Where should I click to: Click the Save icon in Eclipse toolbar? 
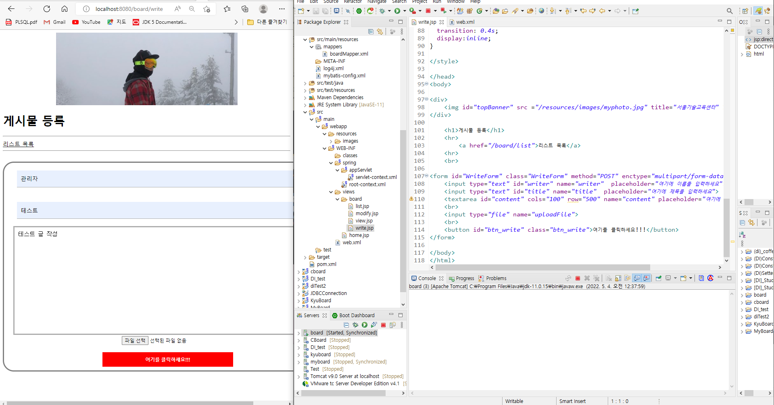coord(316,11)
